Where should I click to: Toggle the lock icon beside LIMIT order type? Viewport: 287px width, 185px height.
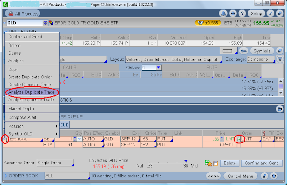coord(239,139)
